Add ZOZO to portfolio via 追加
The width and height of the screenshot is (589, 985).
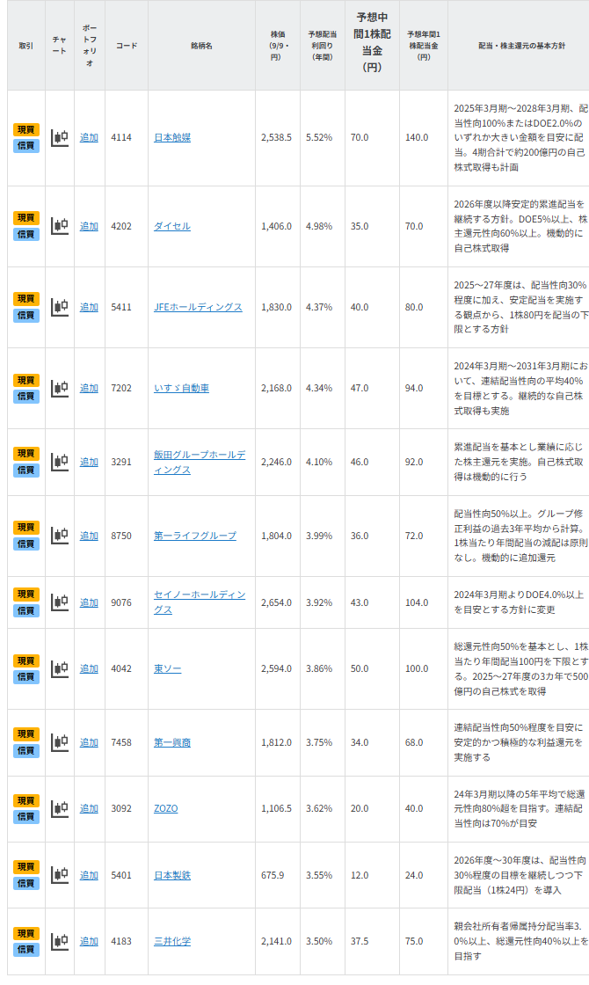click(89, 808)
